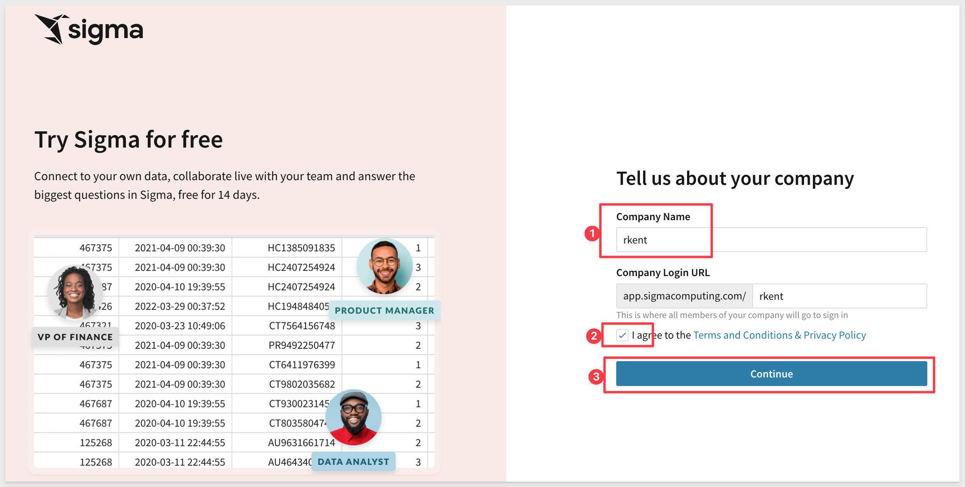Click the Data Analyst avatar photo
This screenshot has height=487, width=965.
click(353, 417)
